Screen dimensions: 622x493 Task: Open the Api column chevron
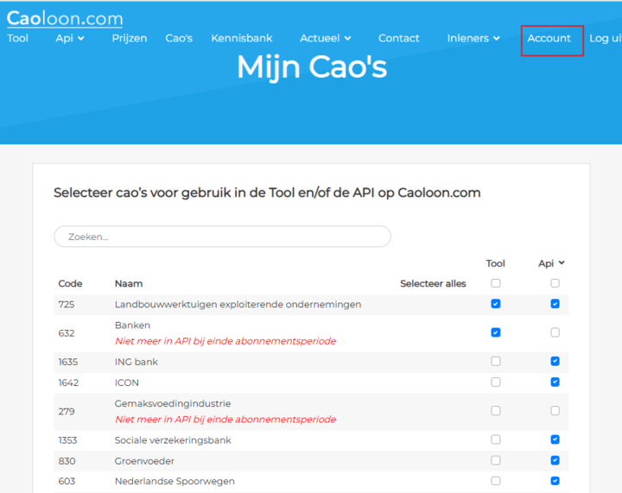pos(562,263)
